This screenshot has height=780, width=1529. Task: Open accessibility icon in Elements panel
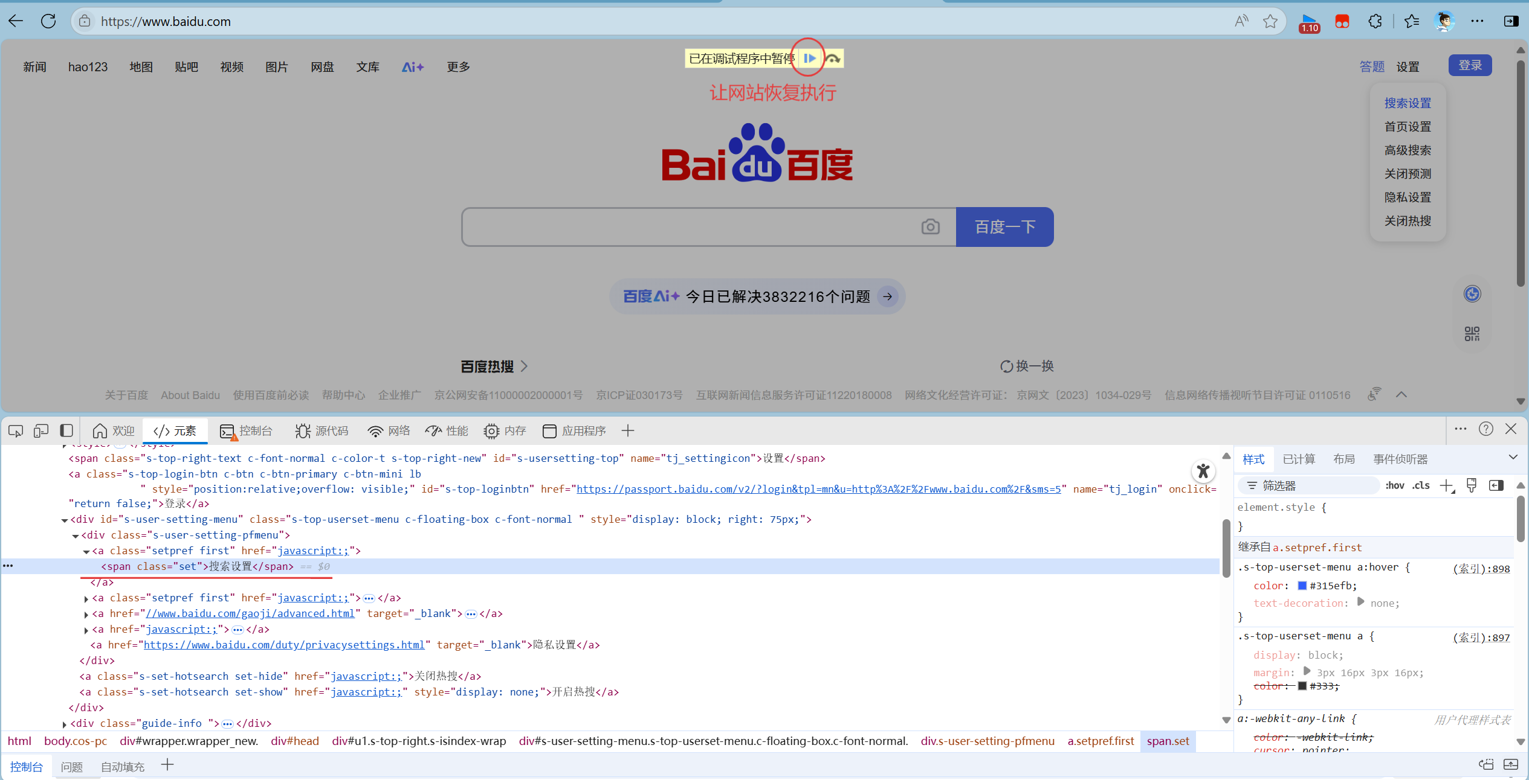point(1203,471)
